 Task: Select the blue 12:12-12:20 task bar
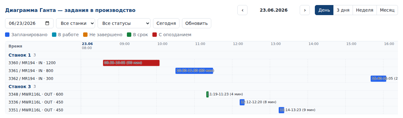click(242, 102)
